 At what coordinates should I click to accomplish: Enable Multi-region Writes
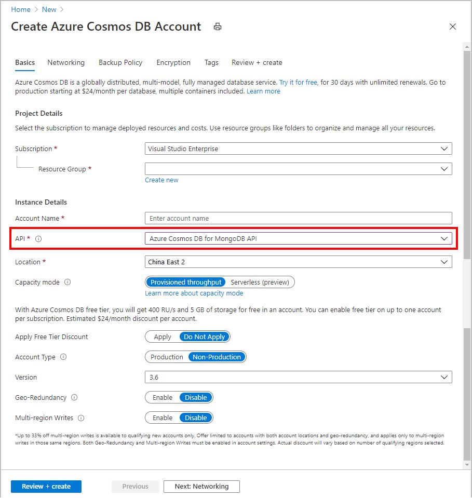pyautogui.click(x=163, y=418)
